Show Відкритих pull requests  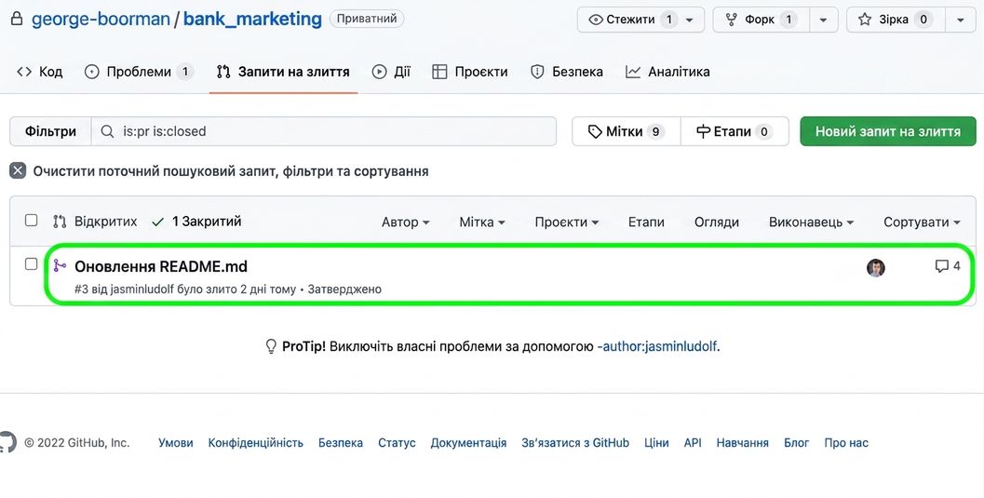[95, 222]
